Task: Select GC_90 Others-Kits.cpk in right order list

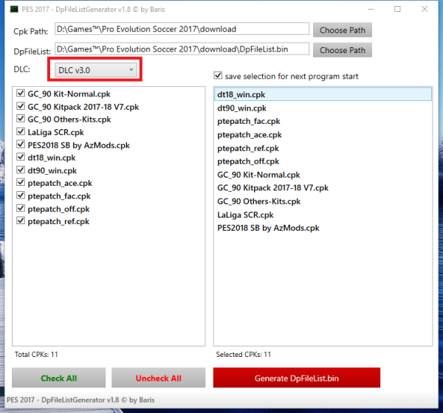Action: point(323,201)
